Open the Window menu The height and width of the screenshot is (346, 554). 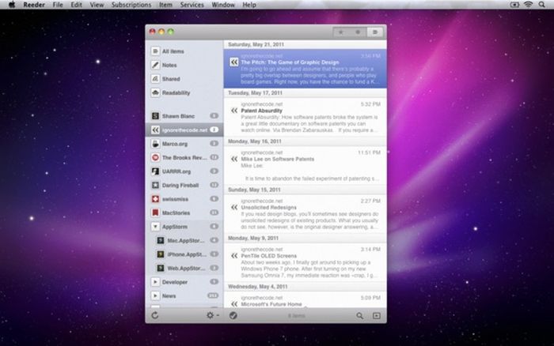click(223, 5)
